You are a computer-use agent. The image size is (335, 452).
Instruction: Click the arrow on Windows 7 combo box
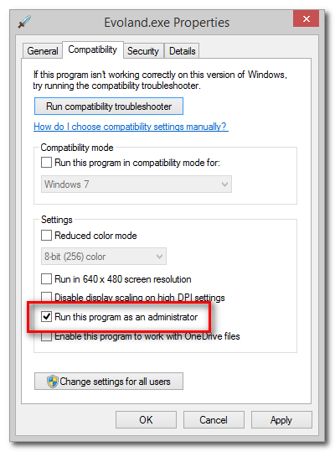pyautogui.click(x=224, y=184)
